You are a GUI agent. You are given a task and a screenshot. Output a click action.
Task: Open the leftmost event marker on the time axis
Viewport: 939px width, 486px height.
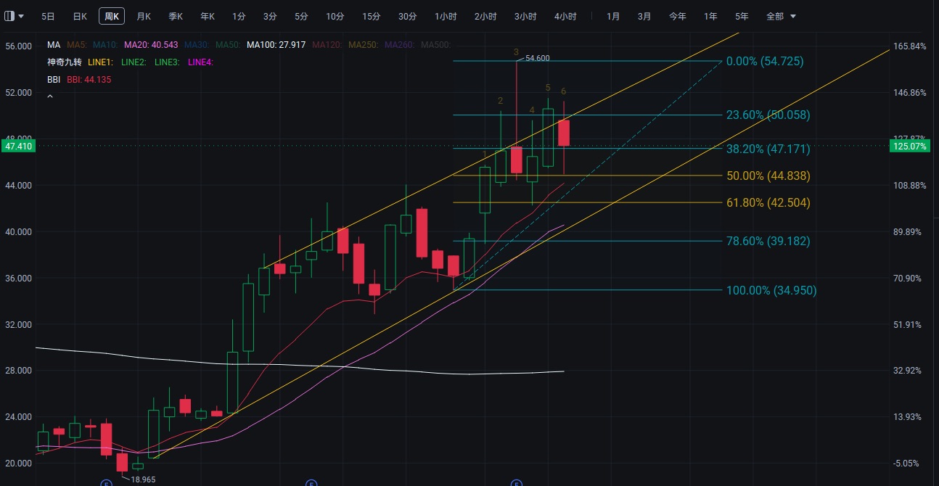click(x=106, y=482)
